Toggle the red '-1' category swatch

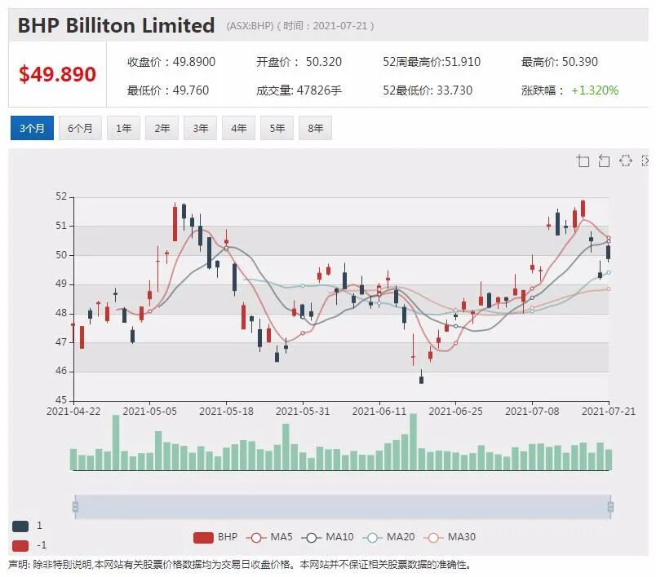[20, 546]
